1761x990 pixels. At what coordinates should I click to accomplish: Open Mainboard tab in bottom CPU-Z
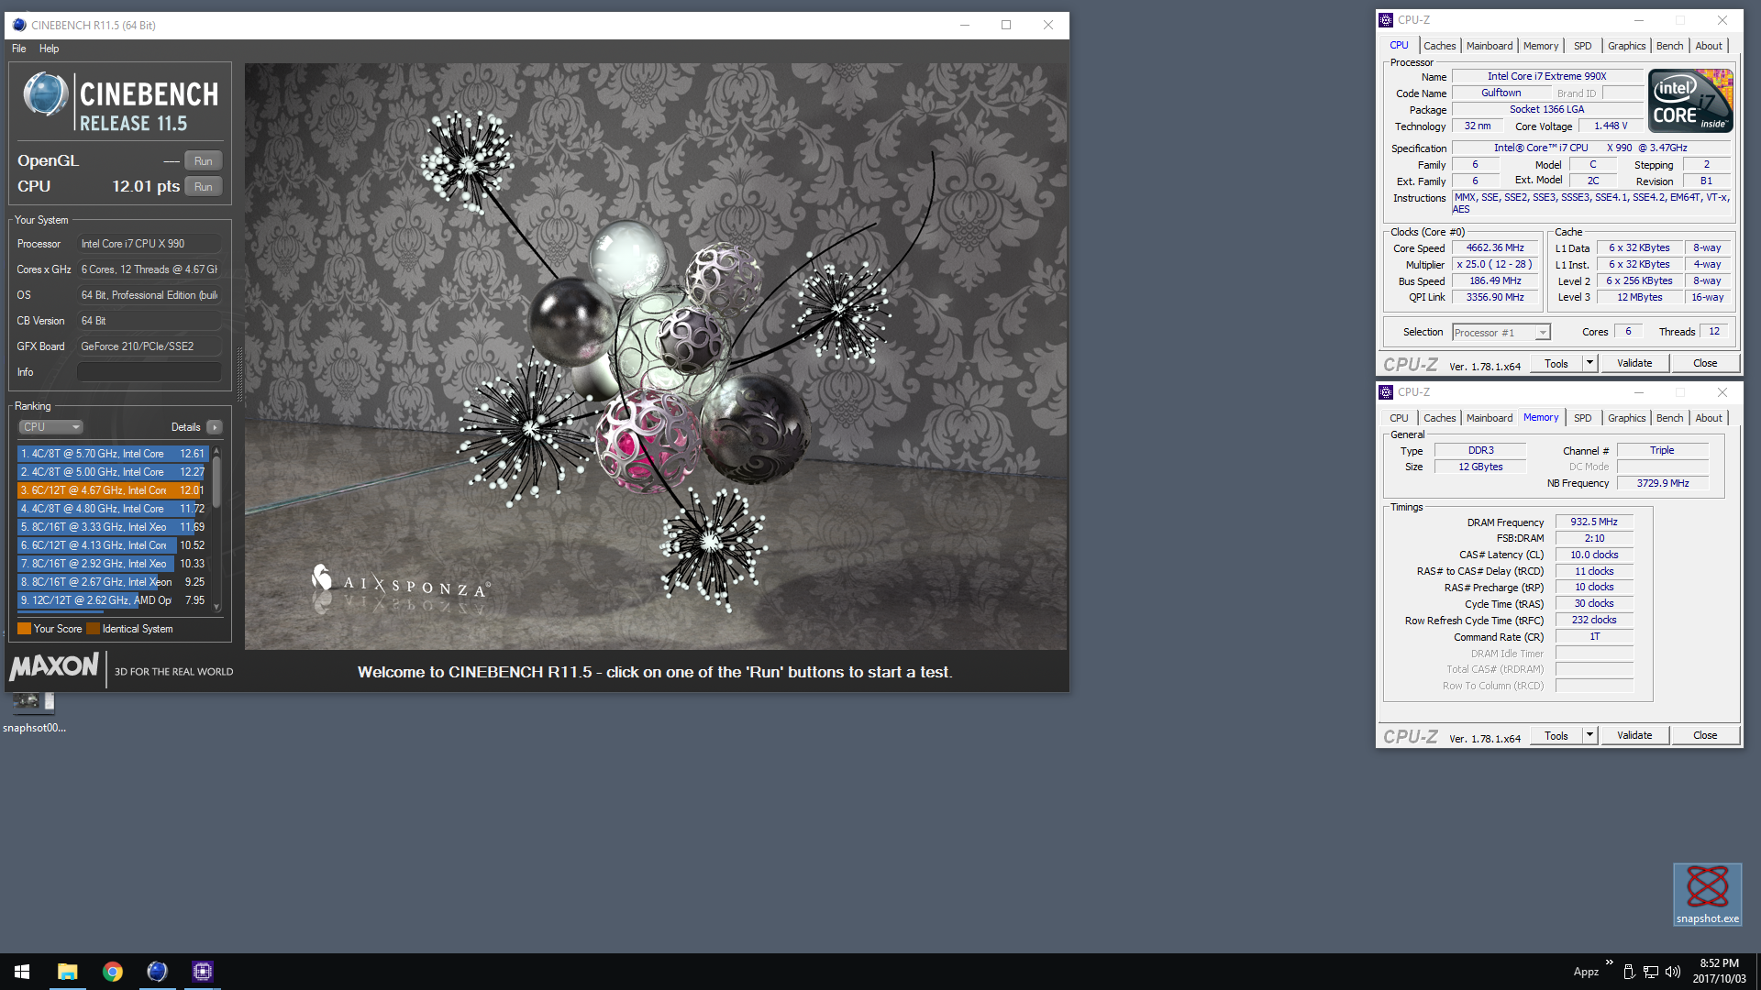tap(1490, 418)
